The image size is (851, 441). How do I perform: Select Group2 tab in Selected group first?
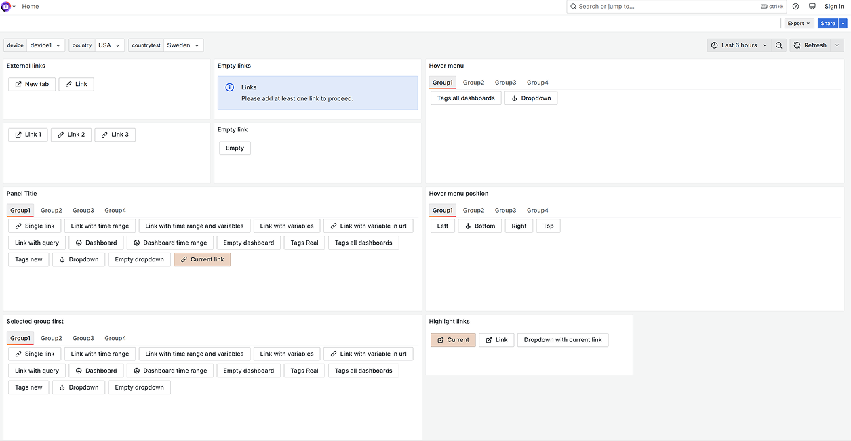51,339
